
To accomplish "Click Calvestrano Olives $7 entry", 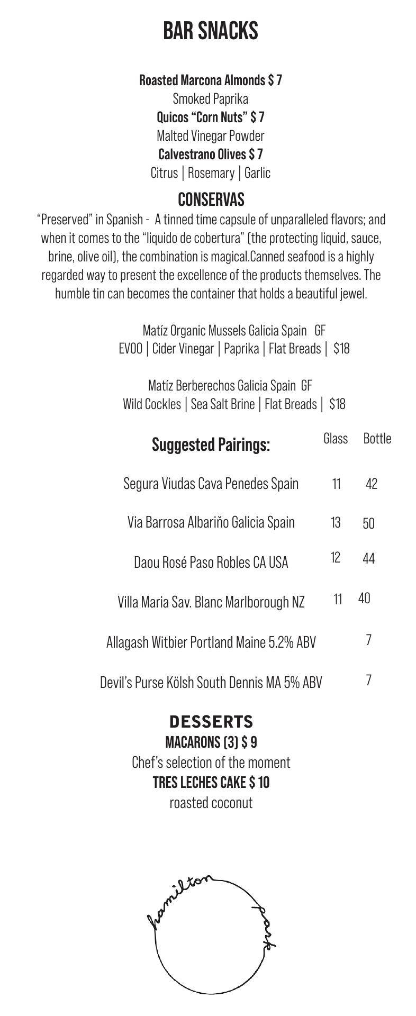I will coord(210,155).
